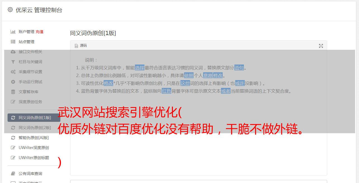Click the settings gear icon beside 优采云

(x=10, y=10)
